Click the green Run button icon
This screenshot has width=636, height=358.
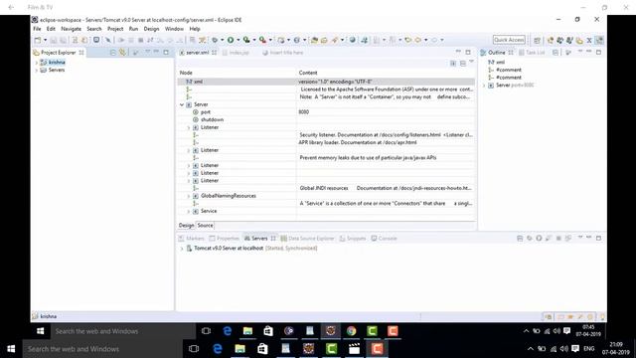(231, 40)
